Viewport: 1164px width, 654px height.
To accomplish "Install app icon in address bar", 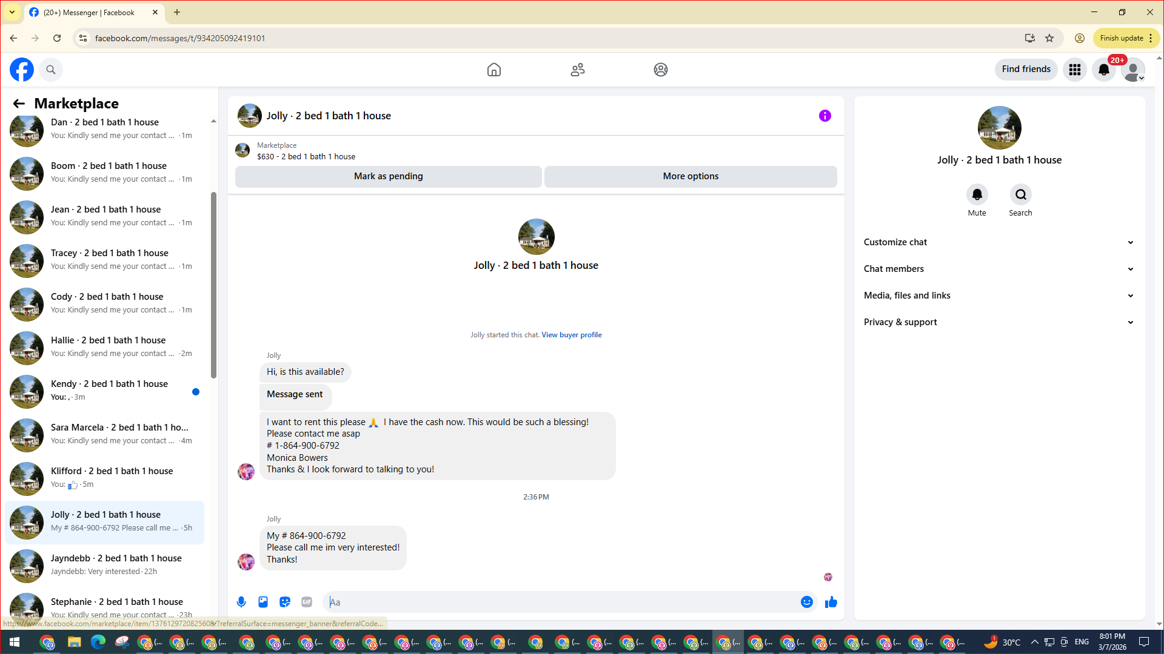I will [1029, 38].
